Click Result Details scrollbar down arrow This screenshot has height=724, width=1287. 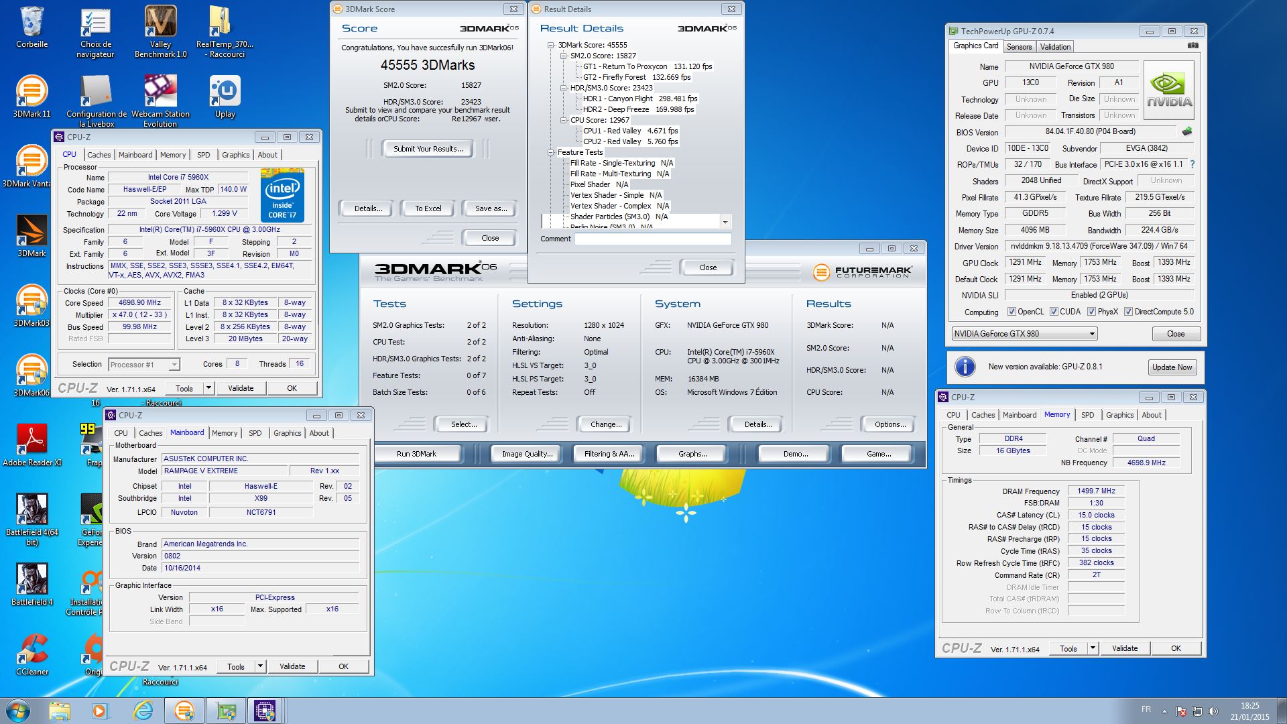point(725,222)
